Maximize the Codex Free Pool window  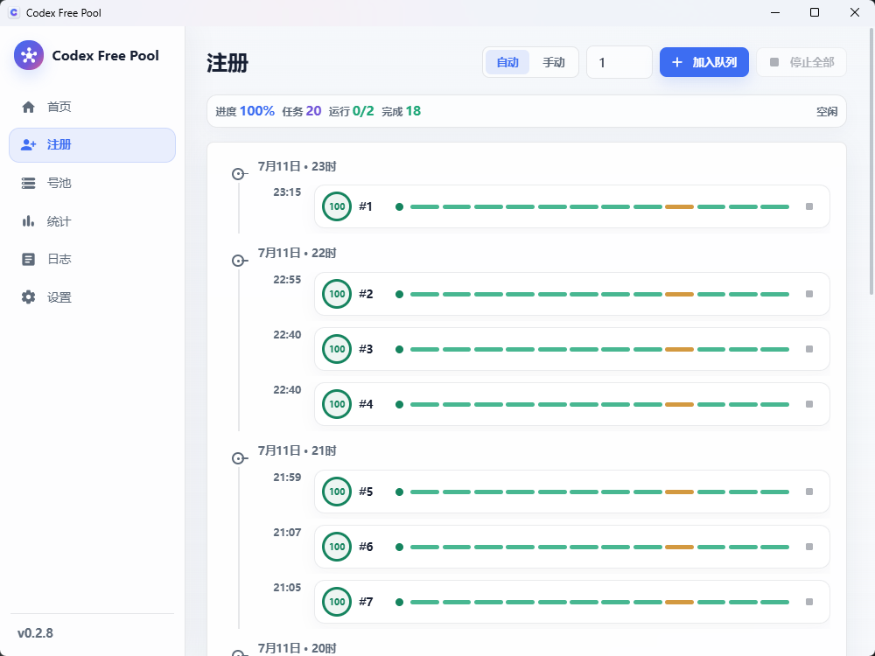pyautogui.click(x=814, y=12)
